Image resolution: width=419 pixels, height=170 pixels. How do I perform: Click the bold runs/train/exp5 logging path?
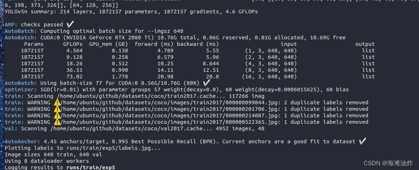coord(91,167)
